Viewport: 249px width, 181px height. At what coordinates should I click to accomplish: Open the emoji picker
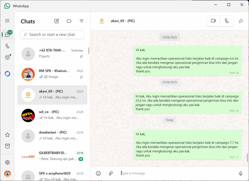point(98,174)
